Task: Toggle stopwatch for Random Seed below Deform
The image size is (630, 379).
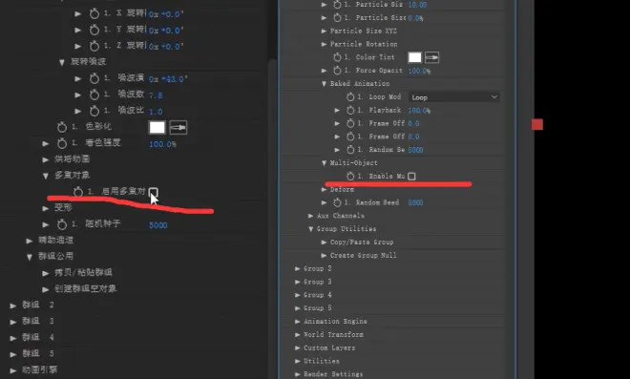Action: click(x=337, y=202)
